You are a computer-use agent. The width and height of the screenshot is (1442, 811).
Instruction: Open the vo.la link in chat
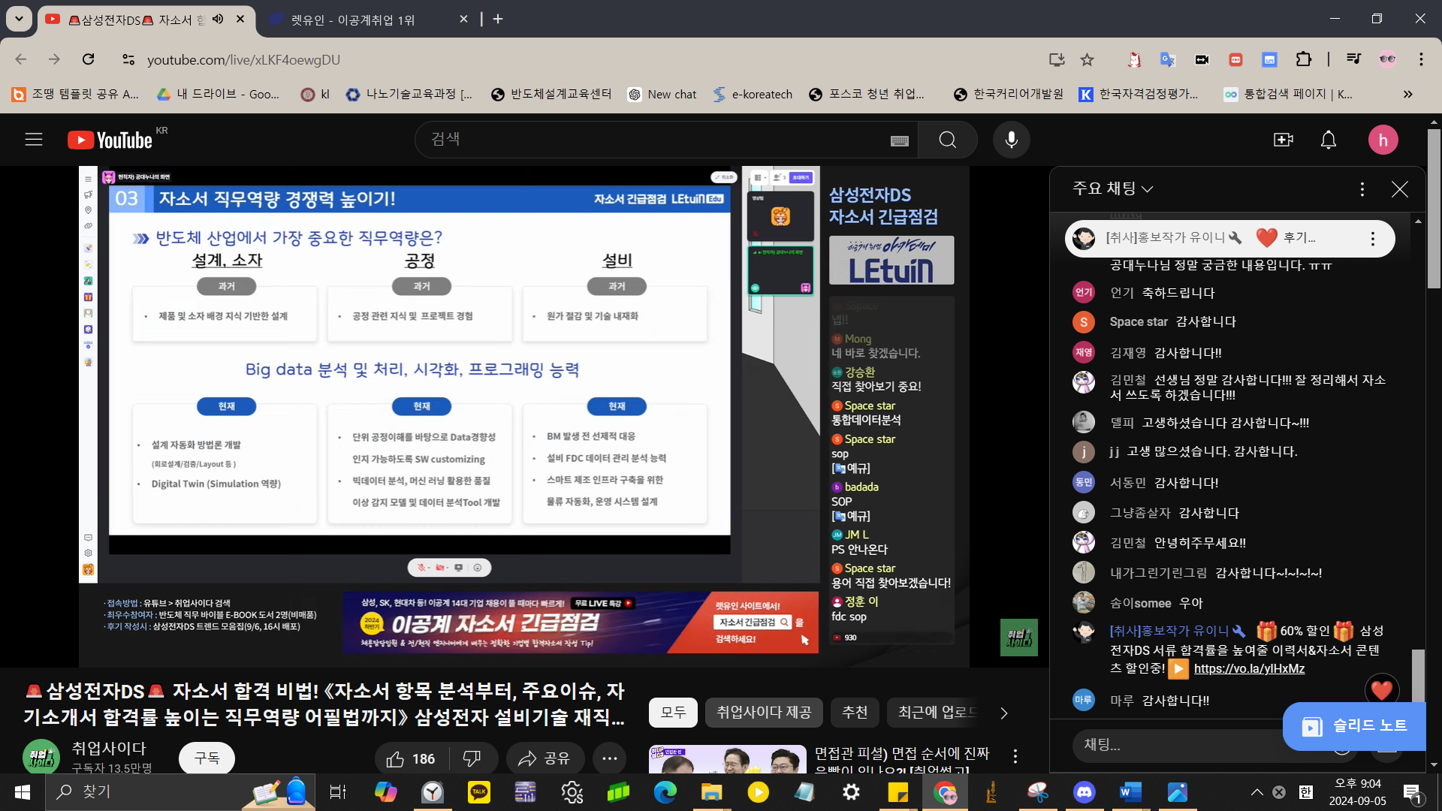(1248, 668)
